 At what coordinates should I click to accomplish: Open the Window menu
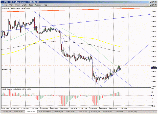(38, 5)
